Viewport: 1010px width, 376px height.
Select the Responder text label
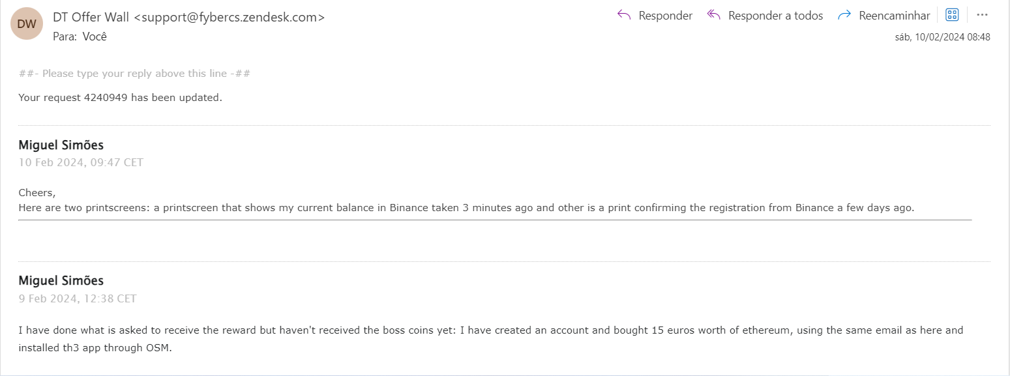(x=666, y=16)
